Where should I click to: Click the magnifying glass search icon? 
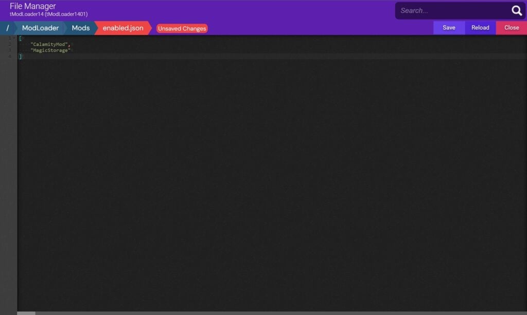(517, 11)
